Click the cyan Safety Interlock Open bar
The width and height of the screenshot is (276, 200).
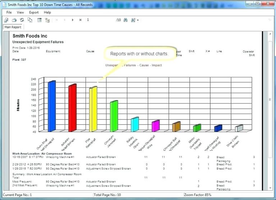coord(135,124)
